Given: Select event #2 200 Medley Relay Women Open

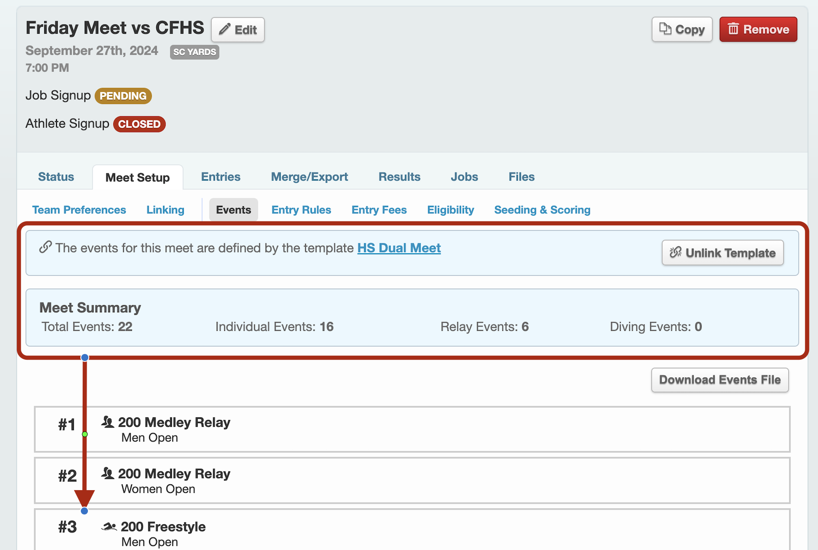Looking at the screenshot, I should point(412,481).
